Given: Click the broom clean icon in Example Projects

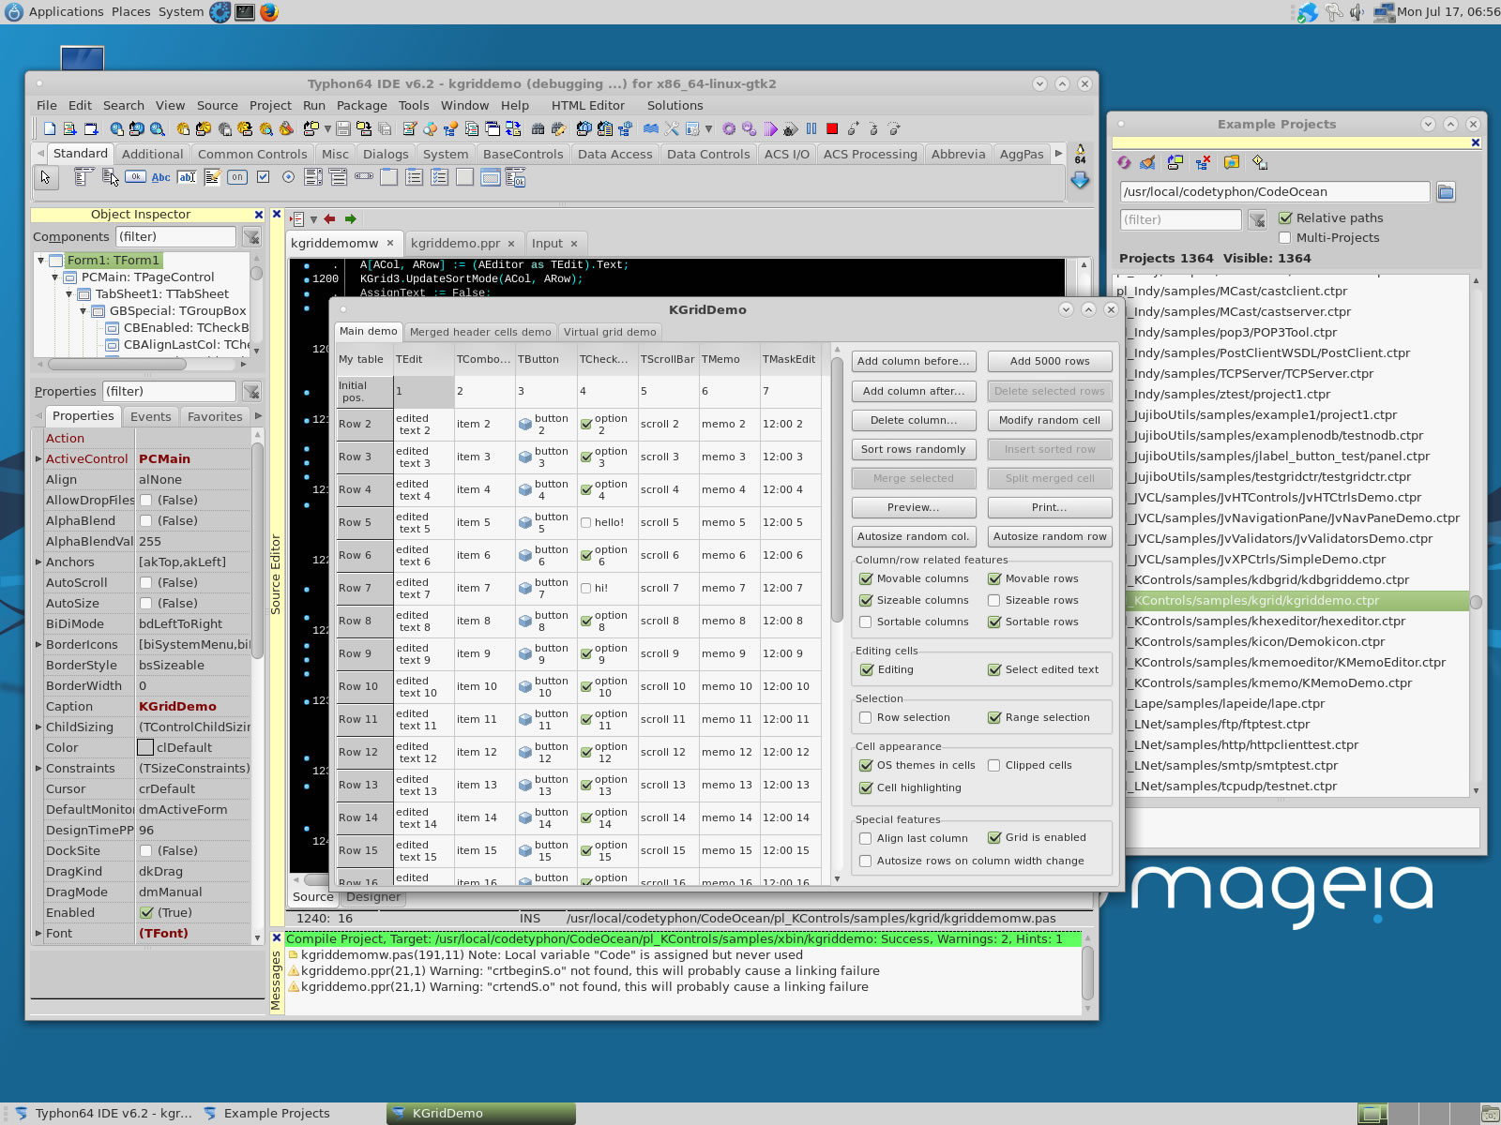Looking at the screenshot, I should (1147, 162).
